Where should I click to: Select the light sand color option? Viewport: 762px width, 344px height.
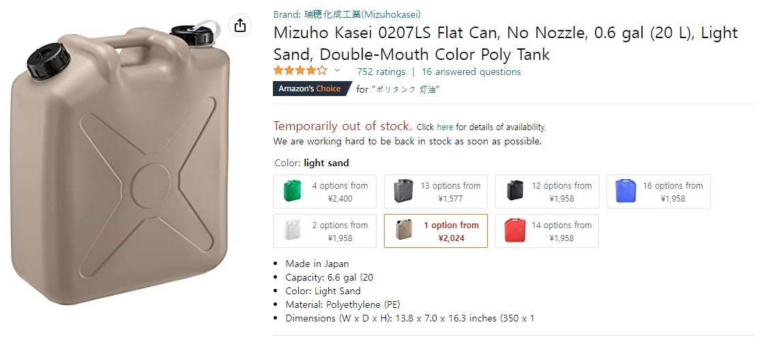436,231
